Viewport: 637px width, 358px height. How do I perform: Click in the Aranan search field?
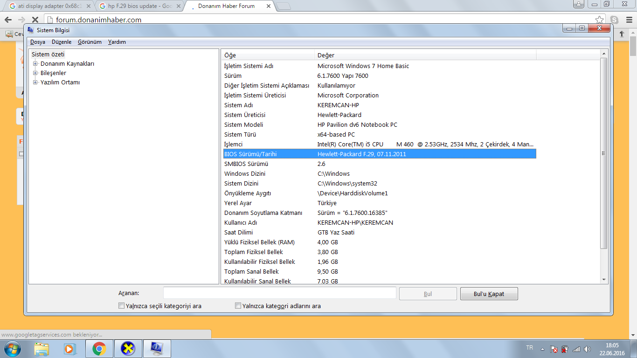[279, 293]
